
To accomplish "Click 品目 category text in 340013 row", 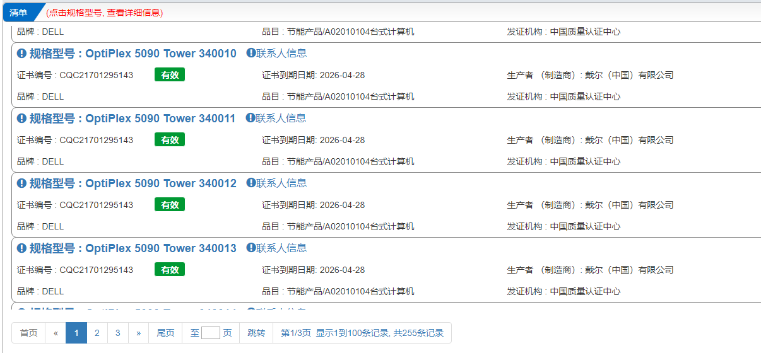I will click(x=338, y=292).
